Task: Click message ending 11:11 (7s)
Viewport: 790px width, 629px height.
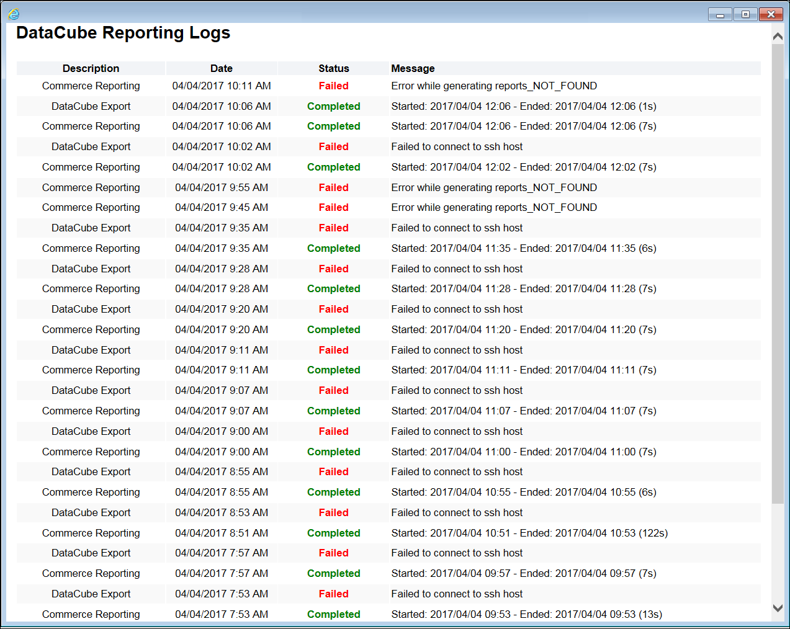Action: [x=524, y=370]
